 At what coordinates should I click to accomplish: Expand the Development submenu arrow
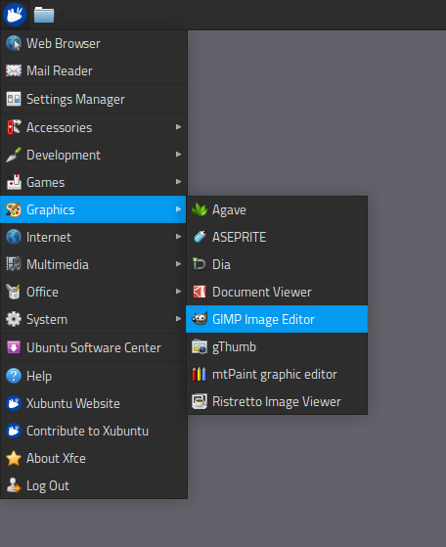coord(179,155)
